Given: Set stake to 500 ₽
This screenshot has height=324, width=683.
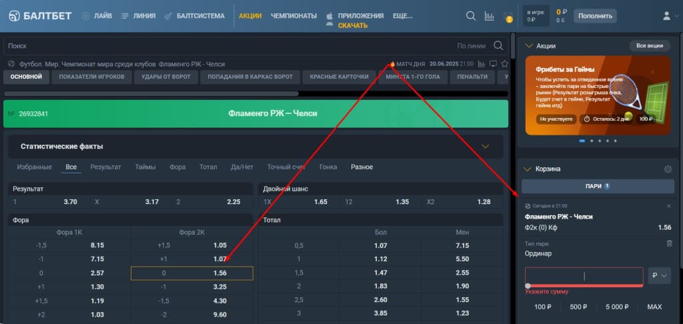Looking at the screenshot, I should (x=578, y=307).
